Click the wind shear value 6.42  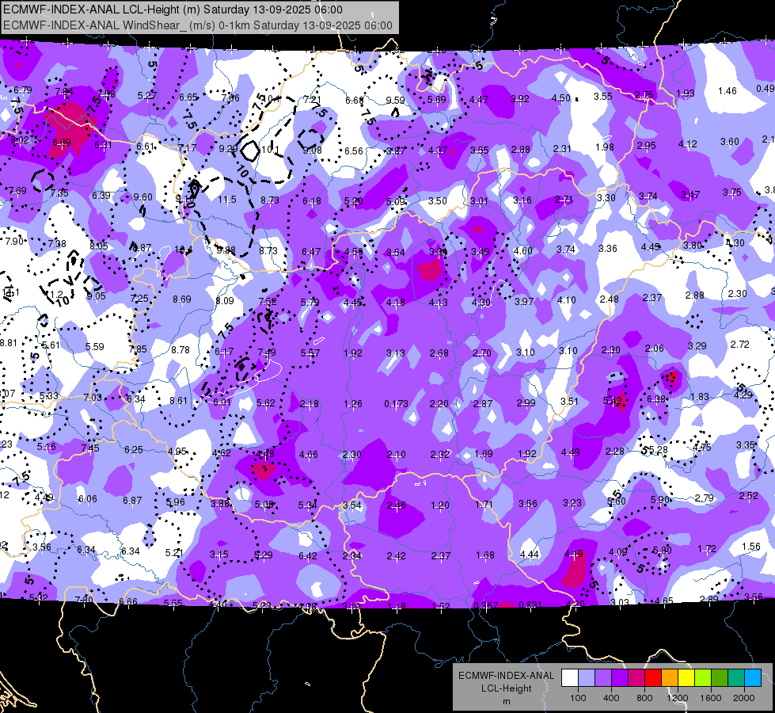(307, 555)
